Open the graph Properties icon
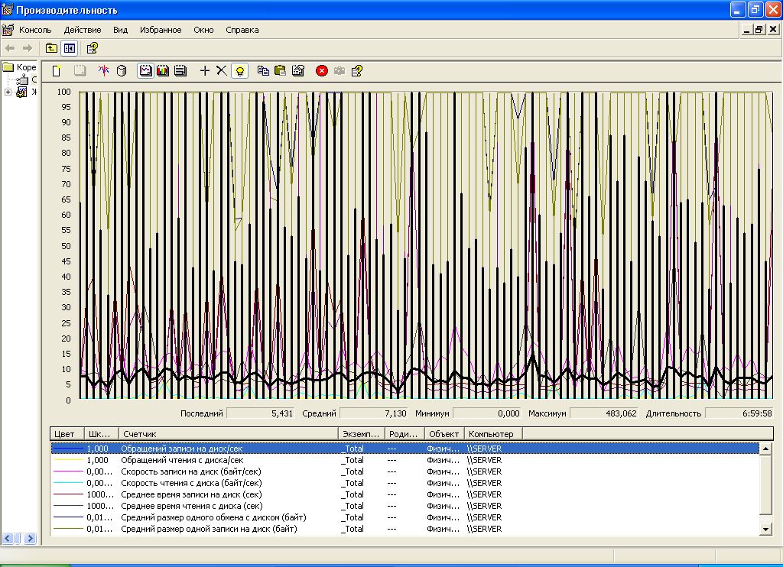The height and width of the screenshot is (567, 783). coord(298,71)
